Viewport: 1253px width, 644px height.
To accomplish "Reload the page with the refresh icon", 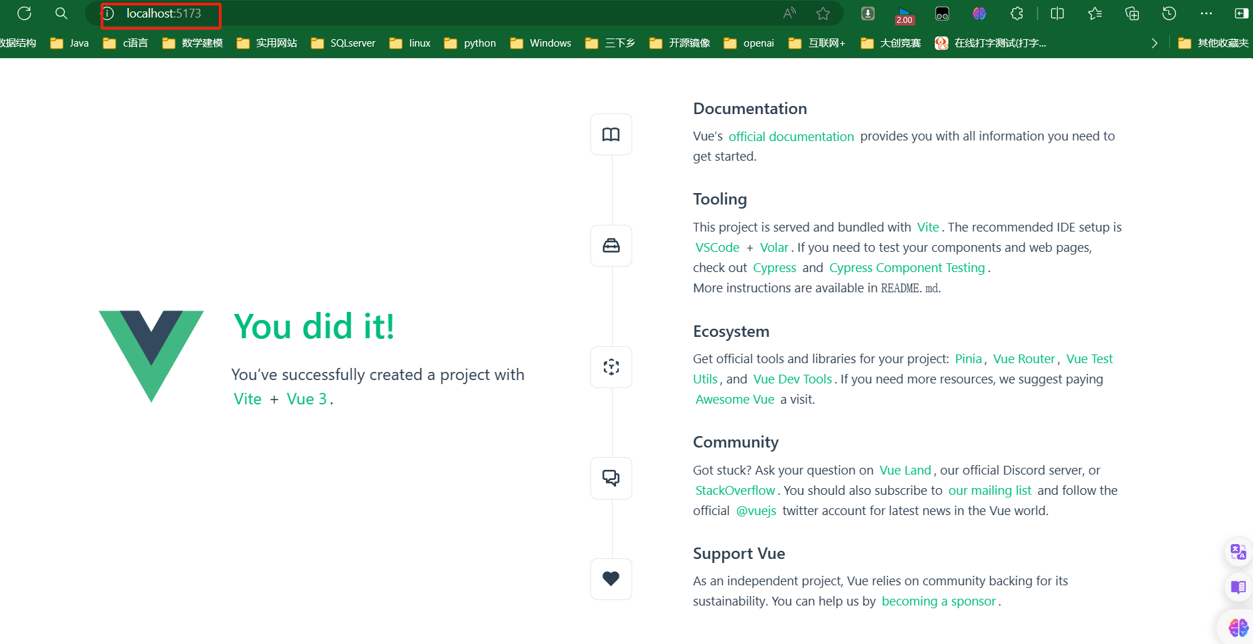I will (24, 14).
